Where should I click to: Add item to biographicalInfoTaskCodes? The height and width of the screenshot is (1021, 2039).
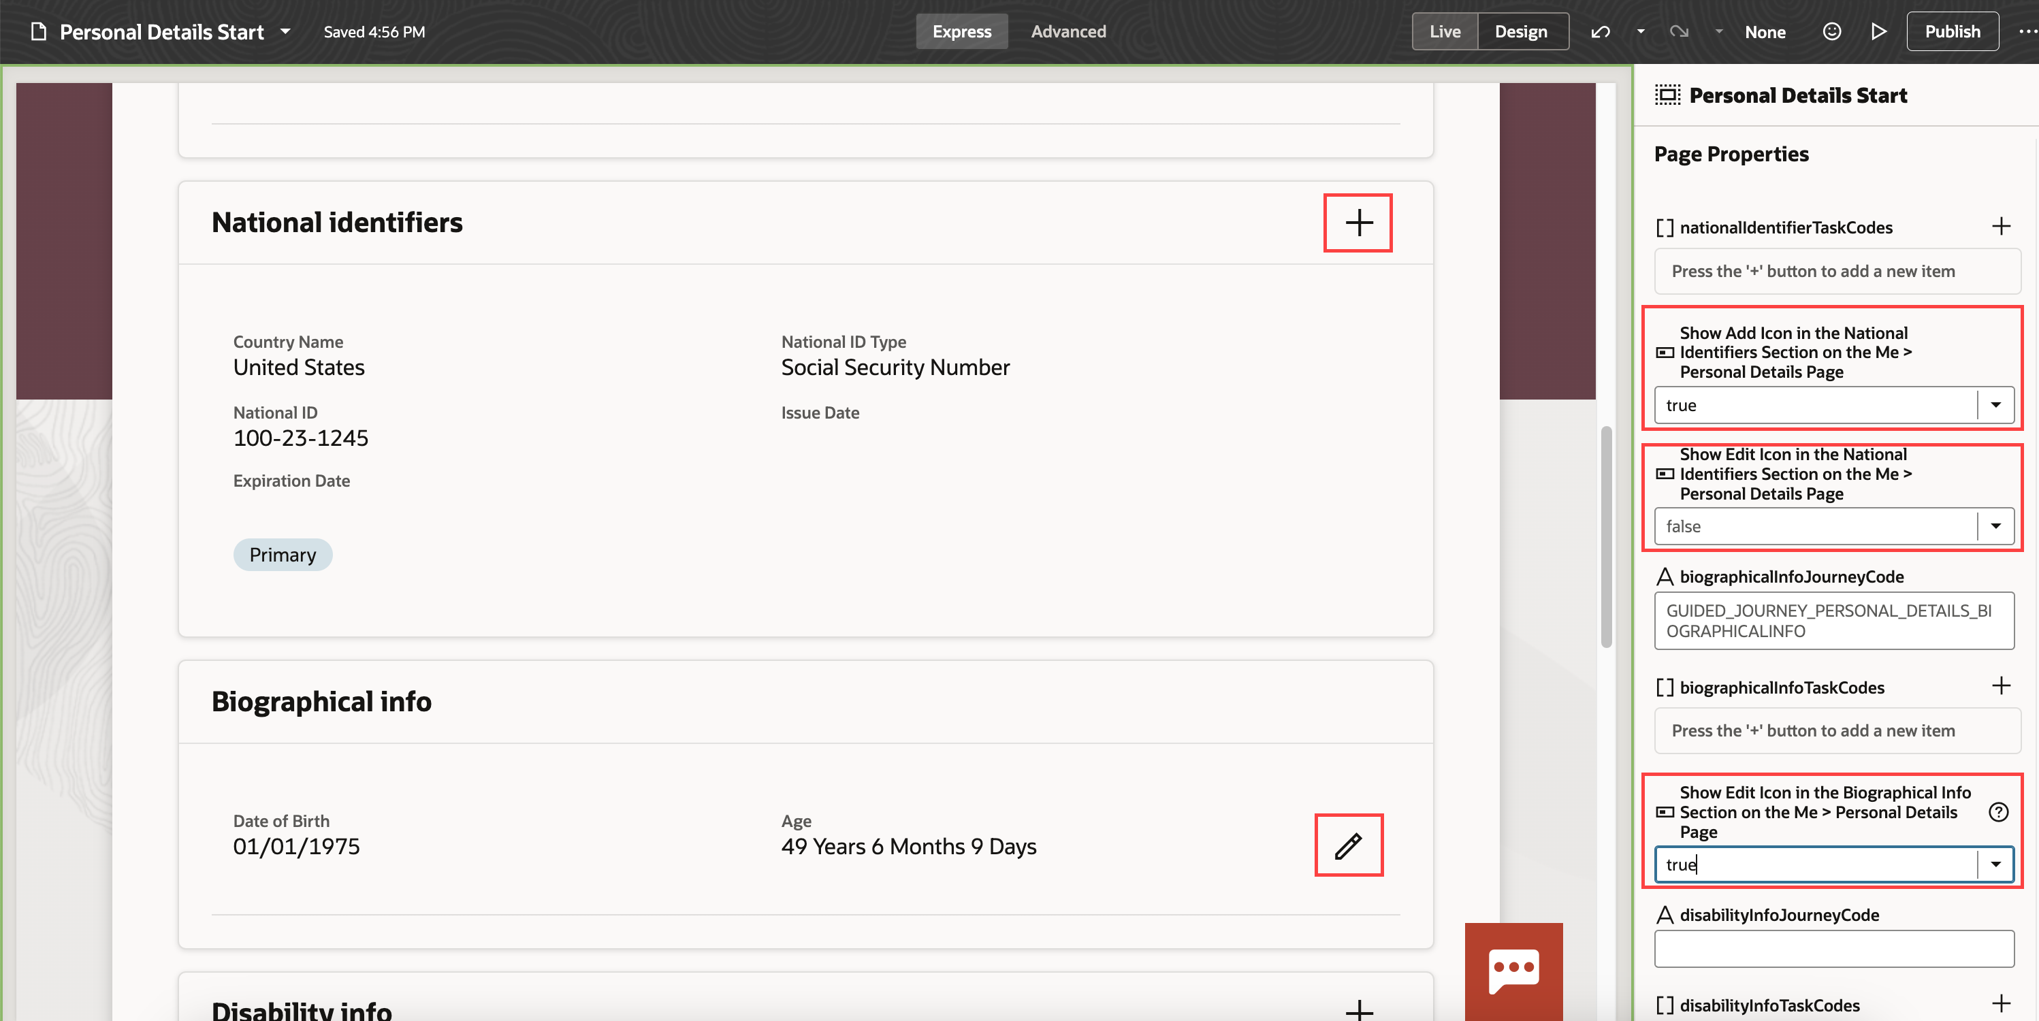pyautogui.click(x=2001, y=685)
